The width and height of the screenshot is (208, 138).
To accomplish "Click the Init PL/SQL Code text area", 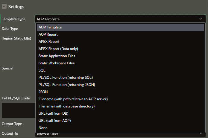I will (x=18, y=110).
